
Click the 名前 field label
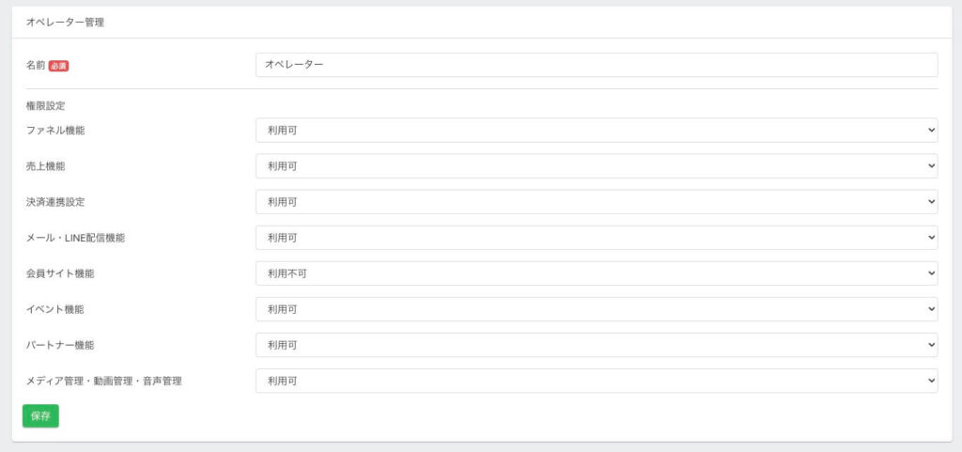click(36, 66)
